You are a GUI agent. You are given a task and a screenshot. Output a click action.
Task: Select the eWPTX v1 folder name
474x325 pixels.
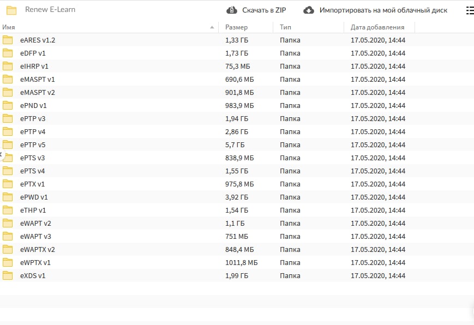click(35, 262)
